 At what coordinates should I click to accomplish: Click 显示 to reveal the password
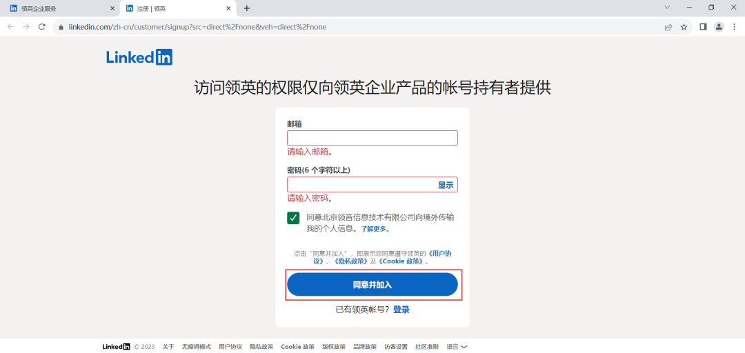click(x=446, y=185)
